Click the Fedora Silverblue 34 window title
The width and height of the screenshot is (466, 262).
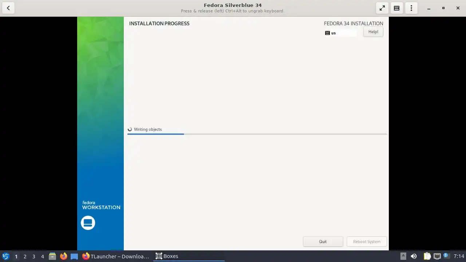coord(233,5)
